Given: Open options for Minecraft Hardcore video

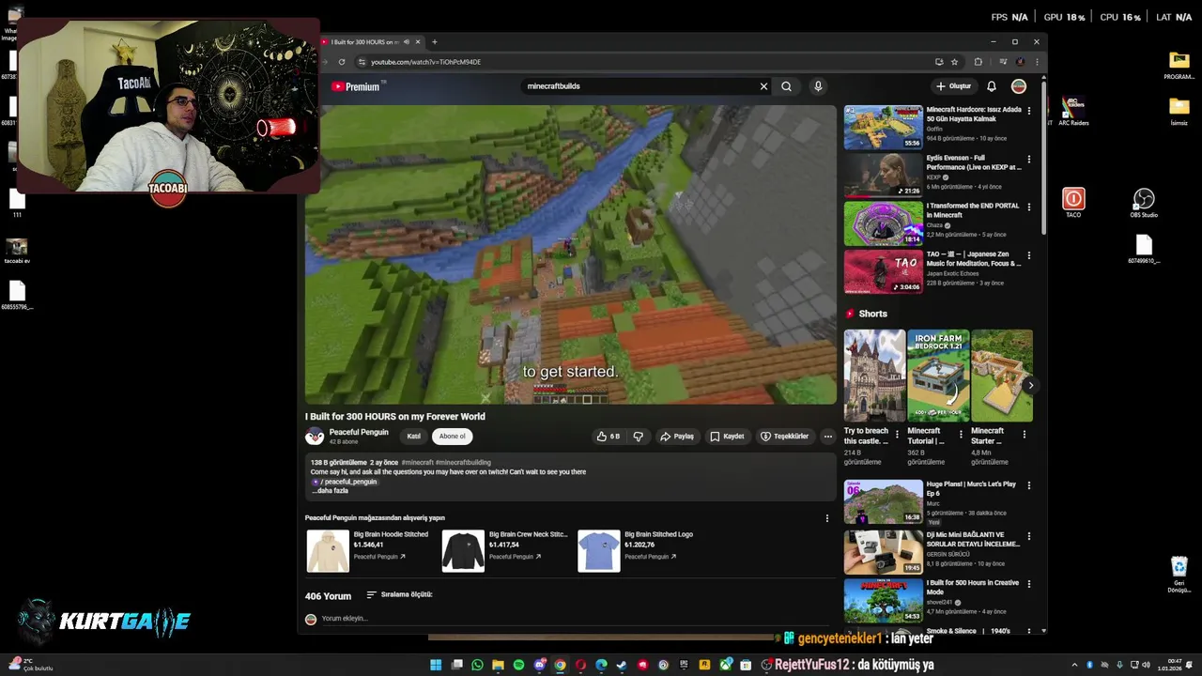Looking at the screenshot, I should click(x=1029, y=111).
